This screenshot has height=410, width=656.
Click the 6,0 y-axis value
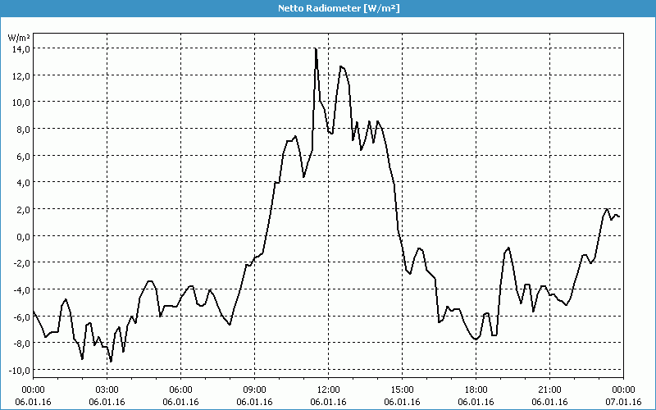click(x=23, y=156)
